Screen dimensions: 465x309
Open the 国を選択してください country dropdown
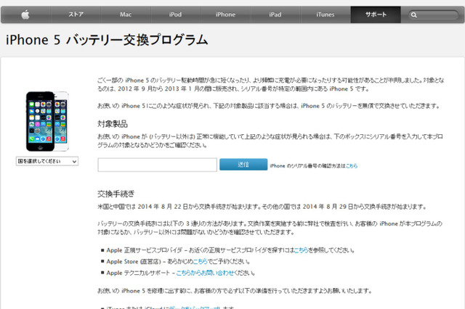coord(47,161)
